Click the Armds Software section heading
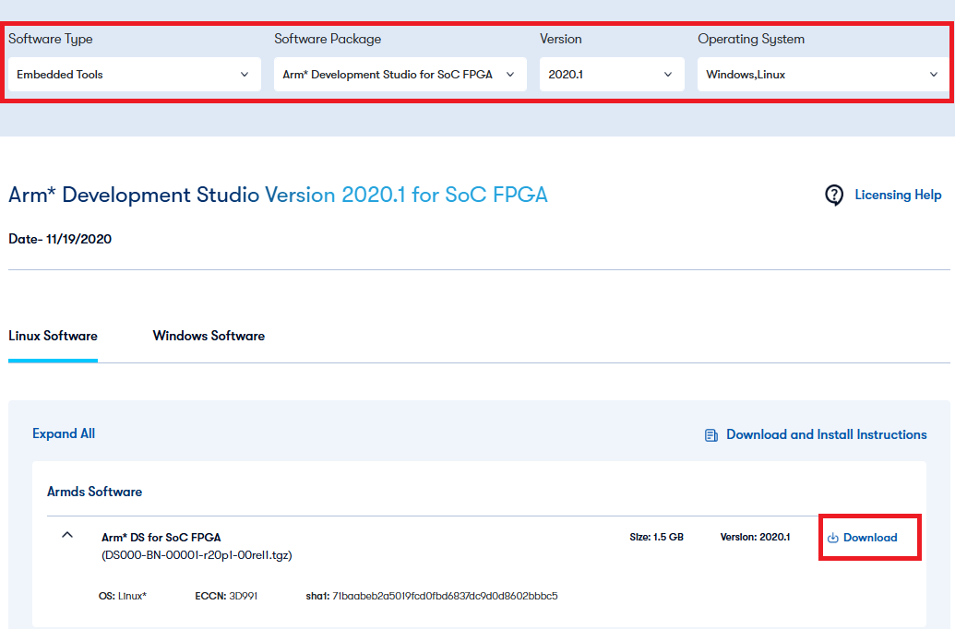Screen dimensions: 955x629 coord(94,492)
